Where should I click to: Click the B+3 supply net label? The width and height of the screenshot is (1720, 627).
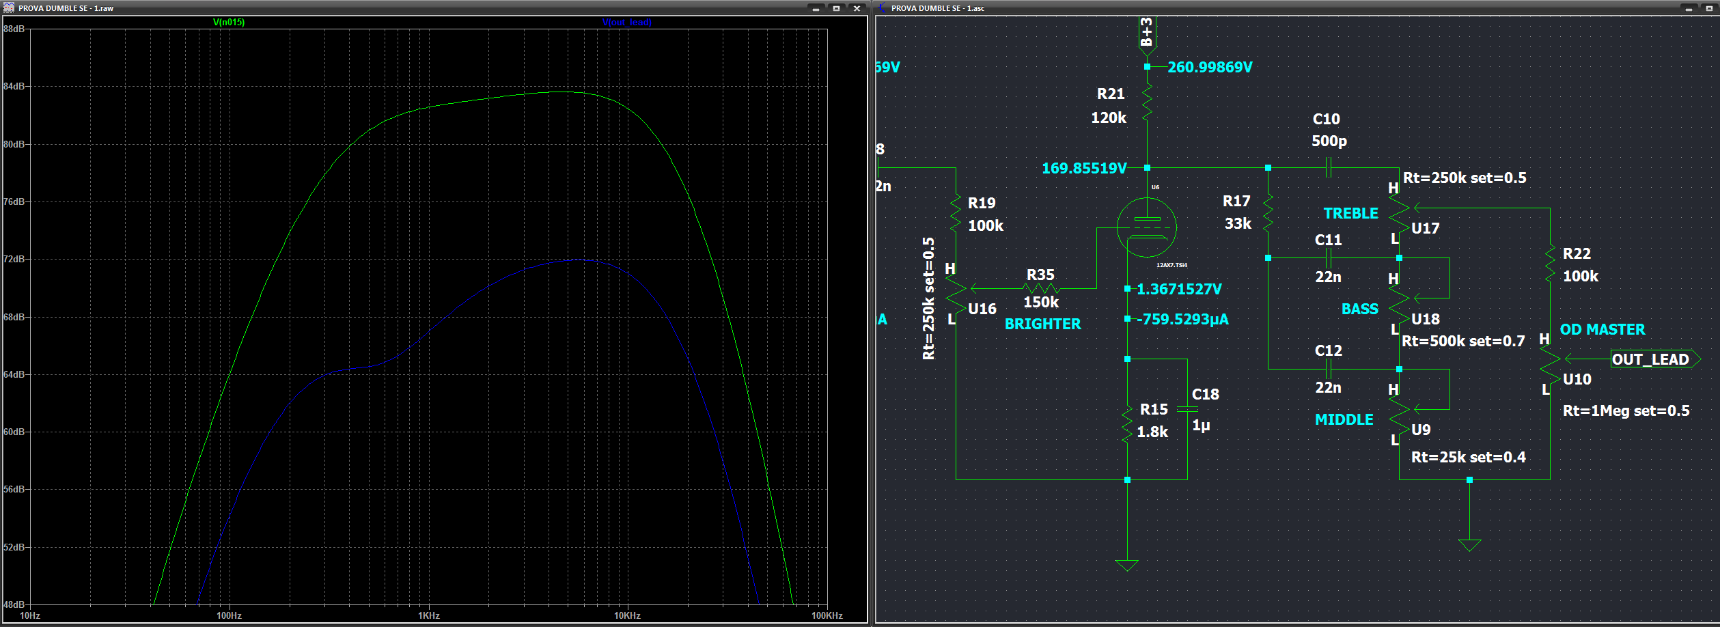tap(1147, 33)
